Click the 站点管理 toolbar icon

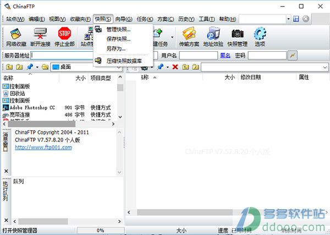pyautogui.click(x=87, y=37)
